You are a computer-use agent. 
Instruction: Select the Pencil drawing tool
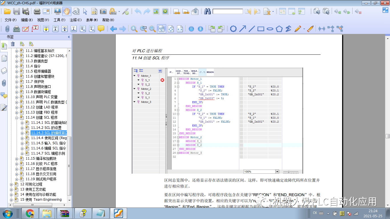tap(298, 29)
